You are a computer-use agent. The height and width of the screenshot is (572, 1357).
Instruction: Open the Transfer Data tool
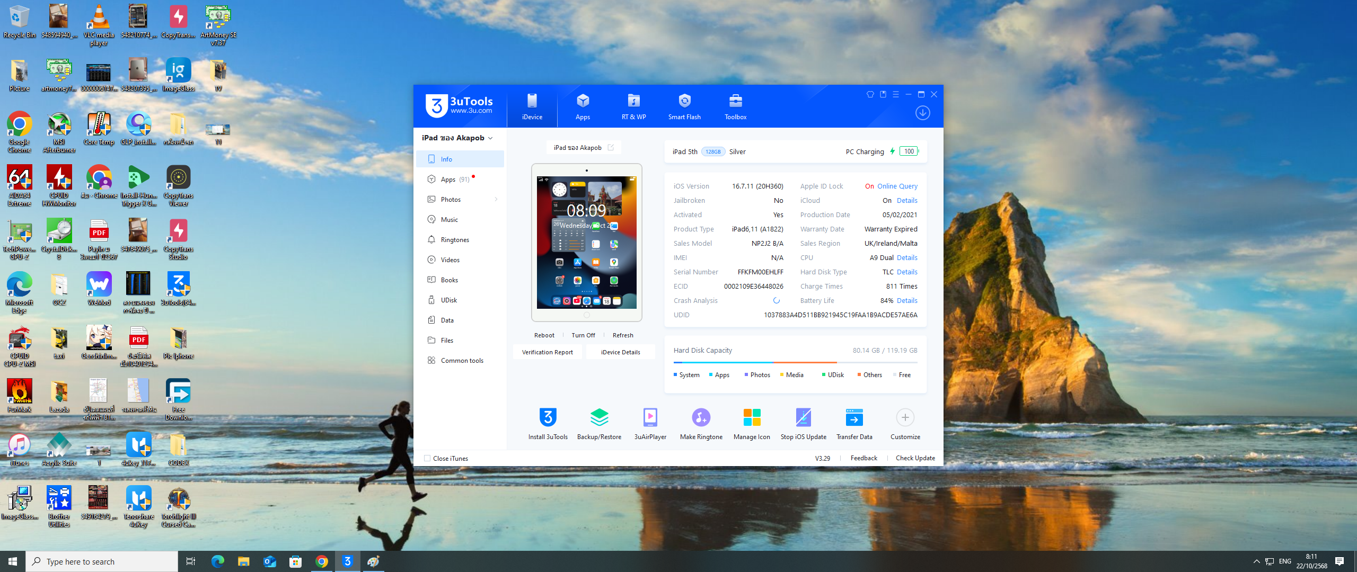point(854,418)
